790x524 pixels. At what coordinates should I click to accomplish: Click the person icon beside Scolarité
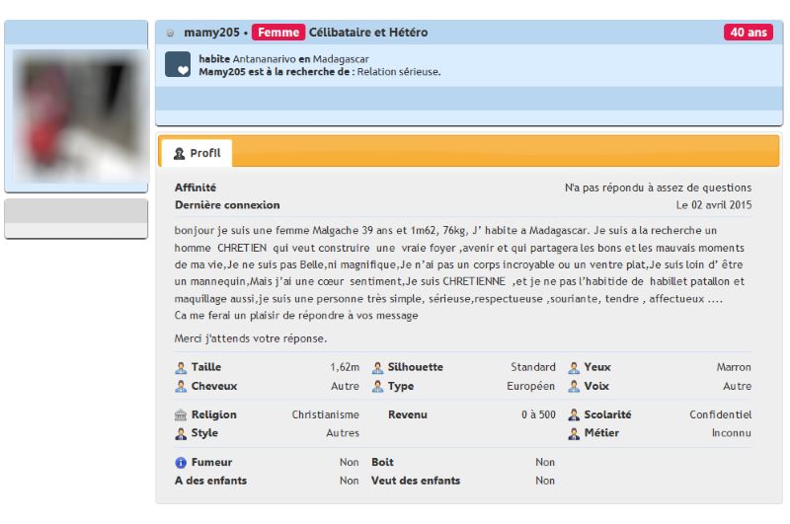[x=574, y=415]
